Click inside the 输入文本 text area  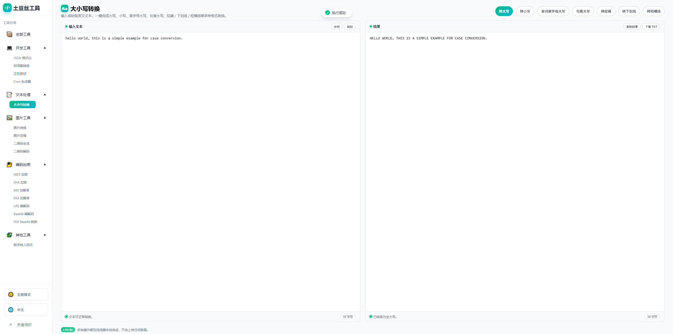(210, 158)
